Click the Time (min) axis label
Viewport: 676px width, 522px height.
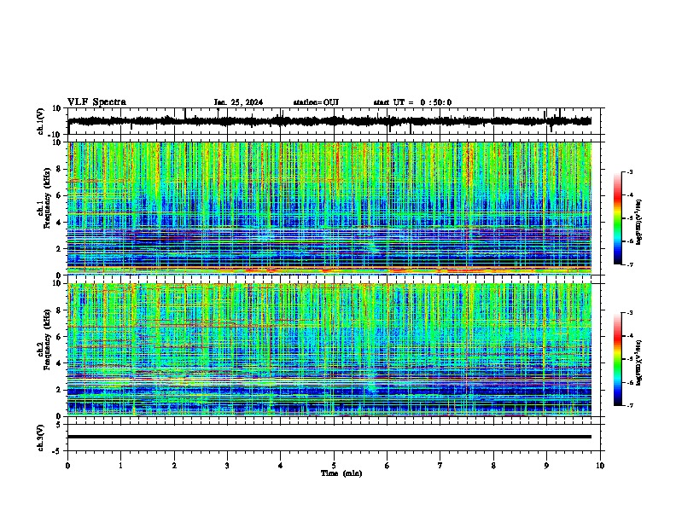pyautogui.click(x=341, y=473)
